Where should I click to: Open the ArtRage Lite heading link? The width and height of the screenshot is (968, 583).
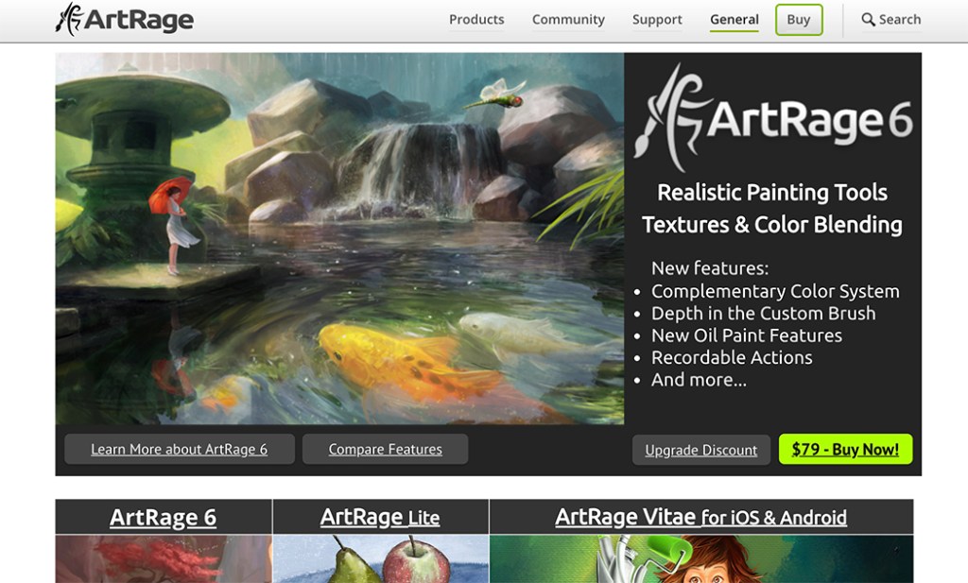(380, 517)
